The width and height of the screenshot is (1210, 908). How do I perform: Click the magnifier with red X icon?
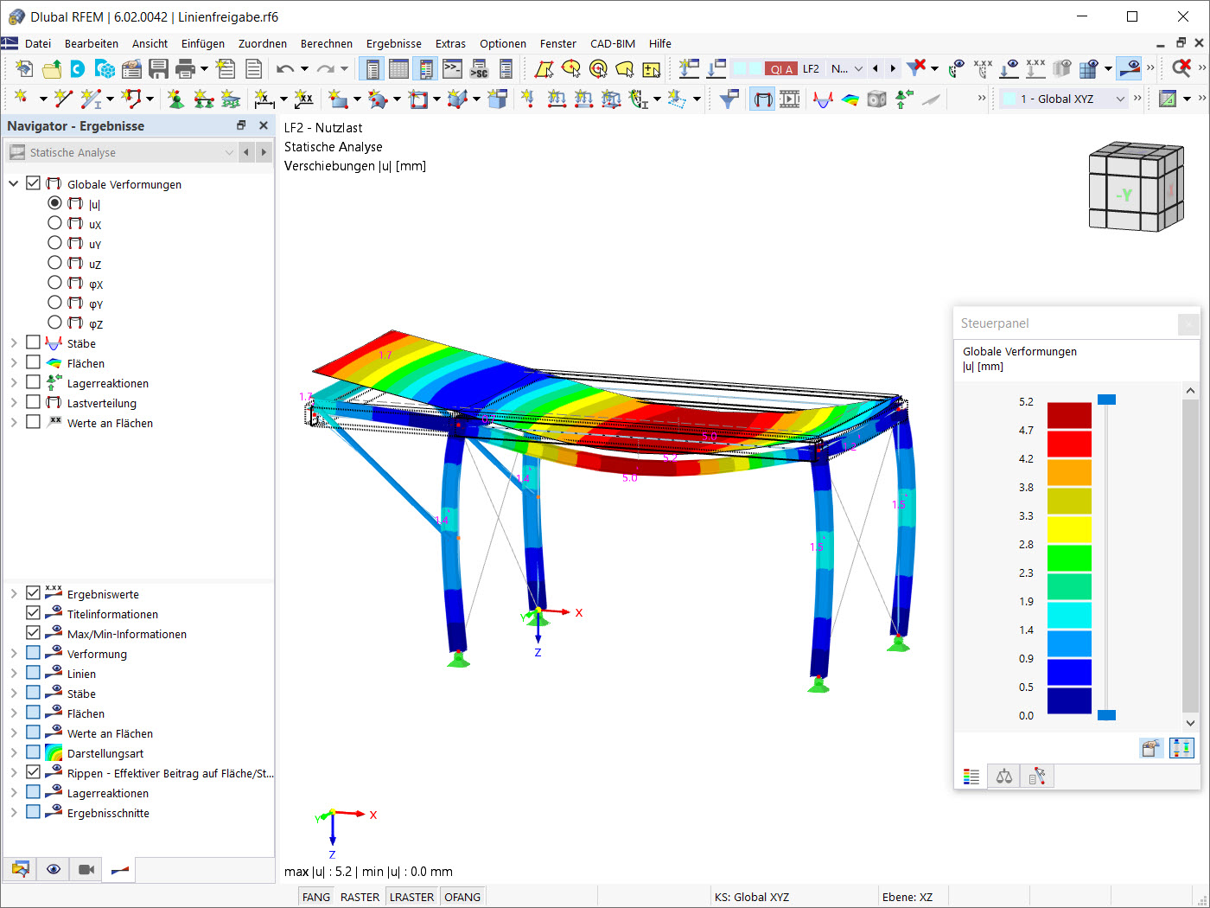pos(1181,68)
